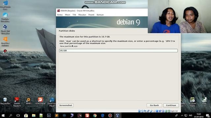
Task: Click the People icon in the taskbar
Action: [177, 115]
